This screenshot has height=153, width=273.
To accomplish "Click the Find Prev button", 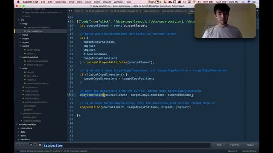I will pos(235,145).
